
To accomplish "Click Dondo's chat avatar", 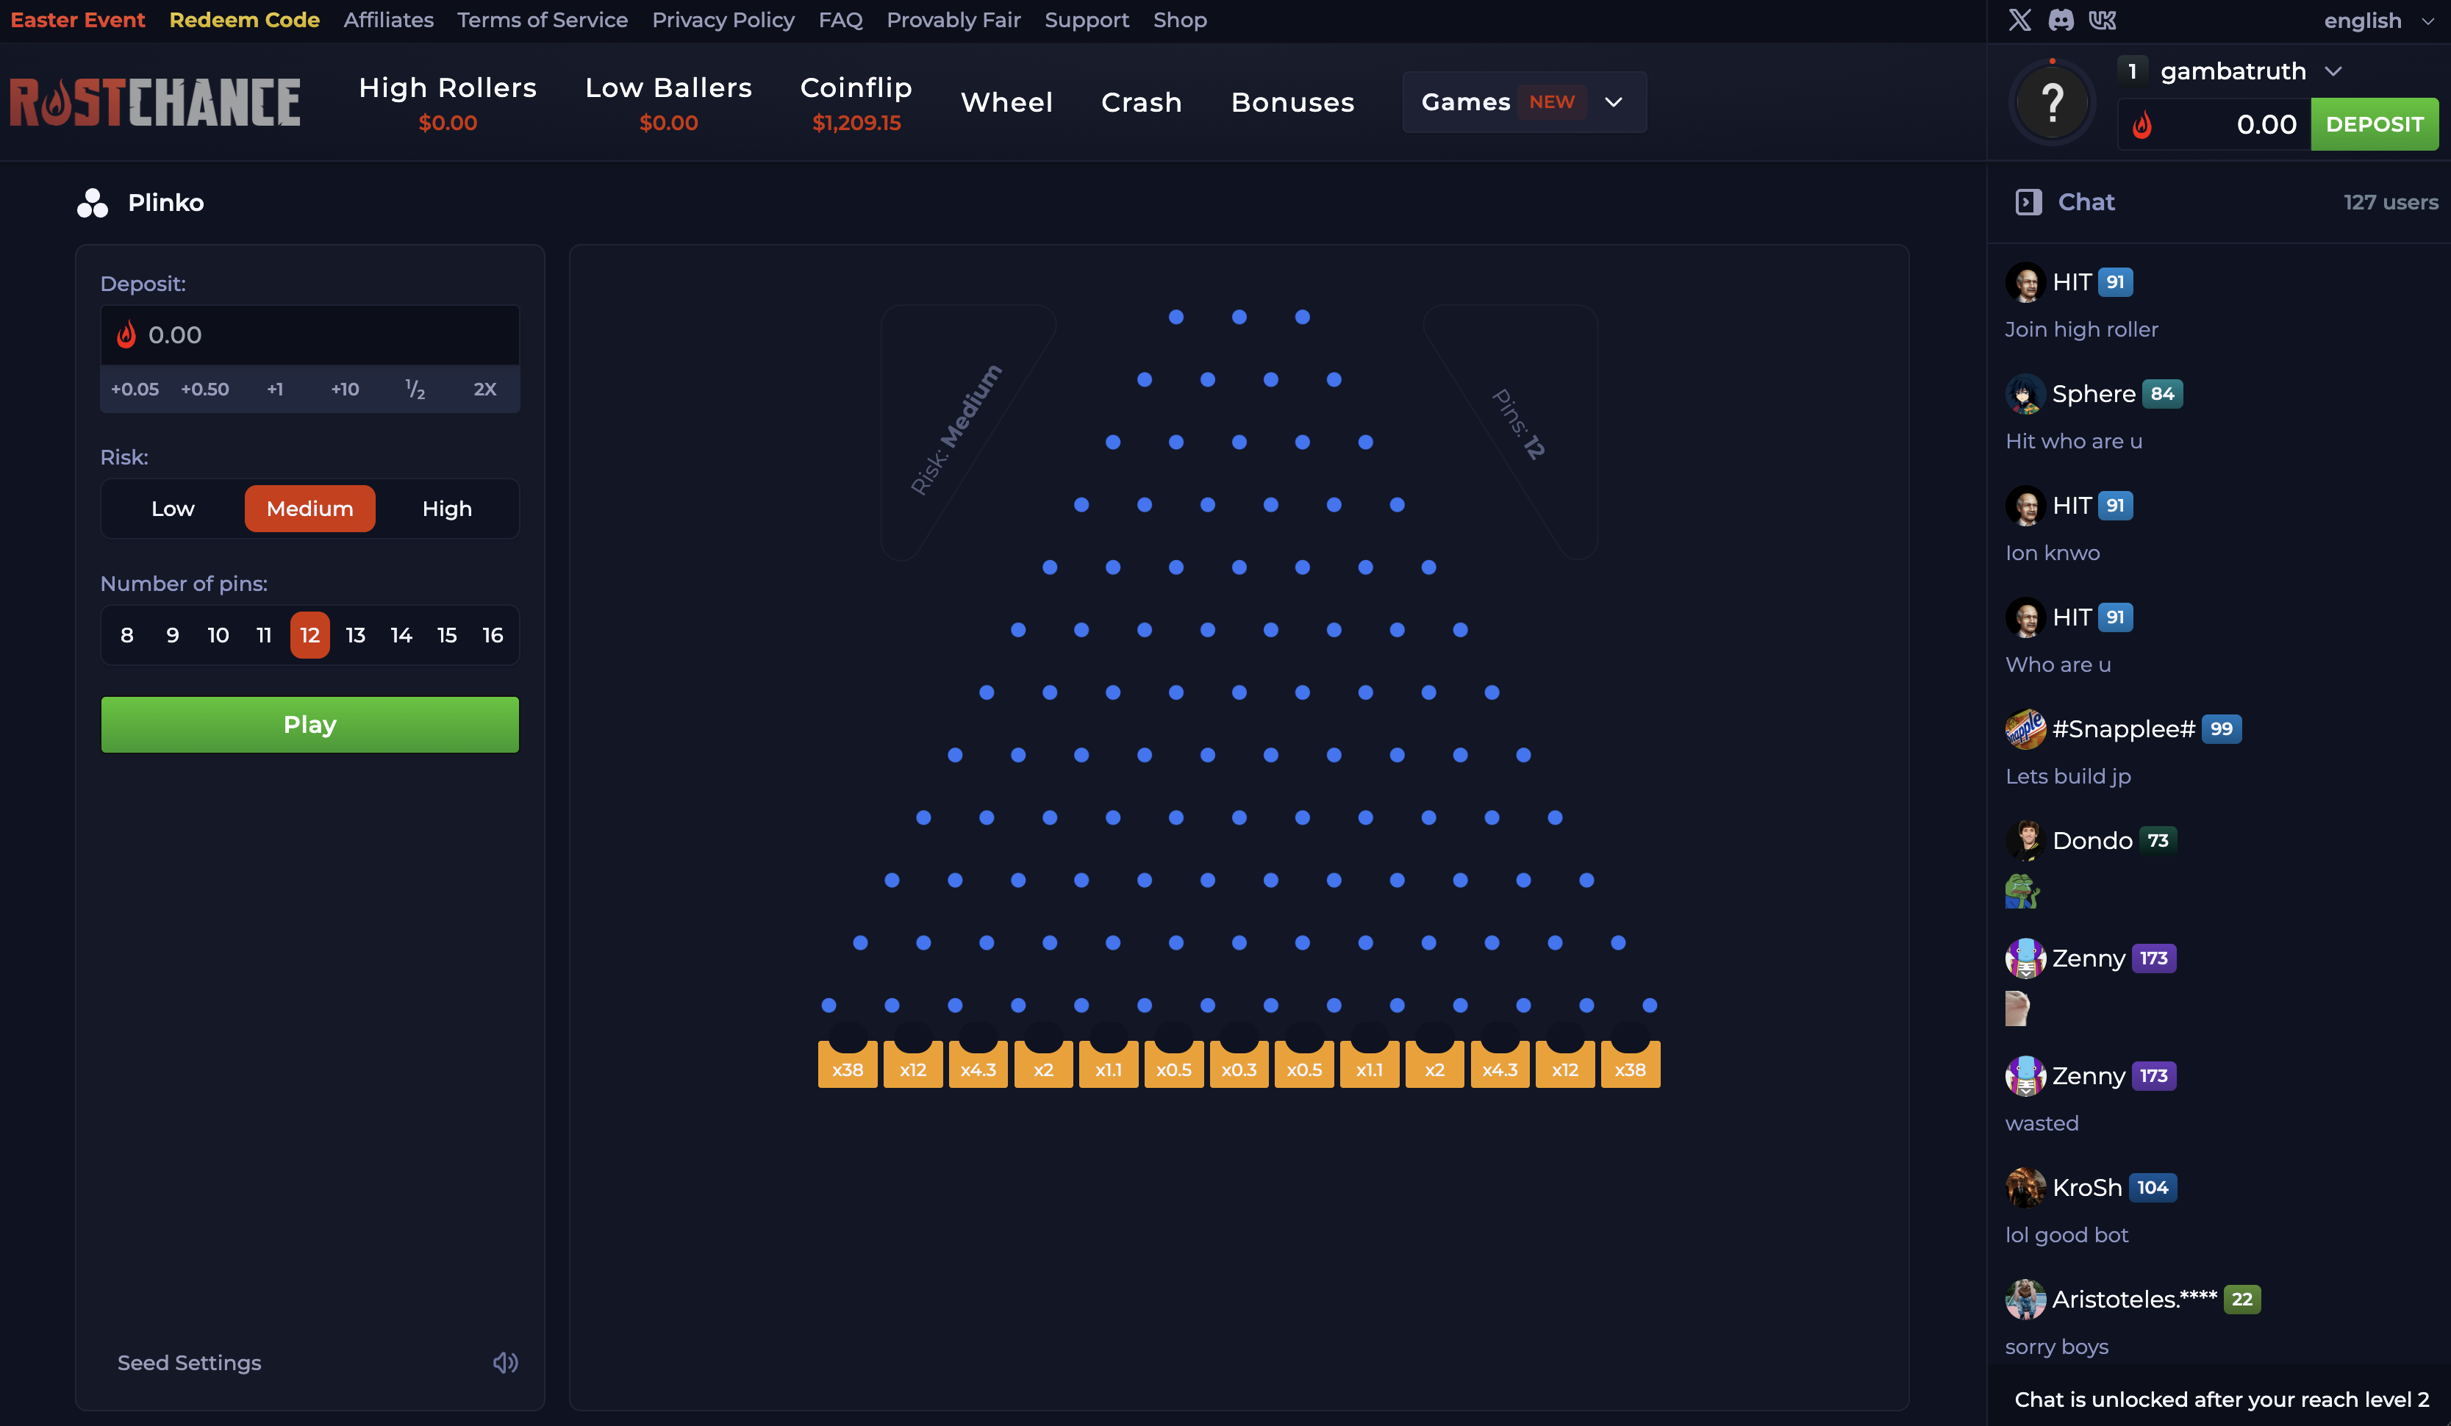I will [x=2026, y=840].
